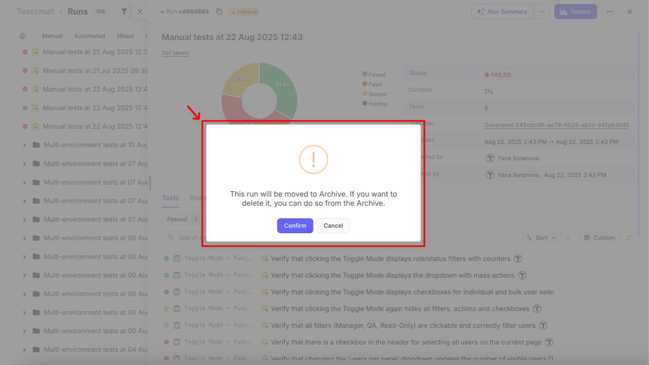Select the Tests tab in run details
This screenshot has height=365, width=649.
tap(170, 198)
